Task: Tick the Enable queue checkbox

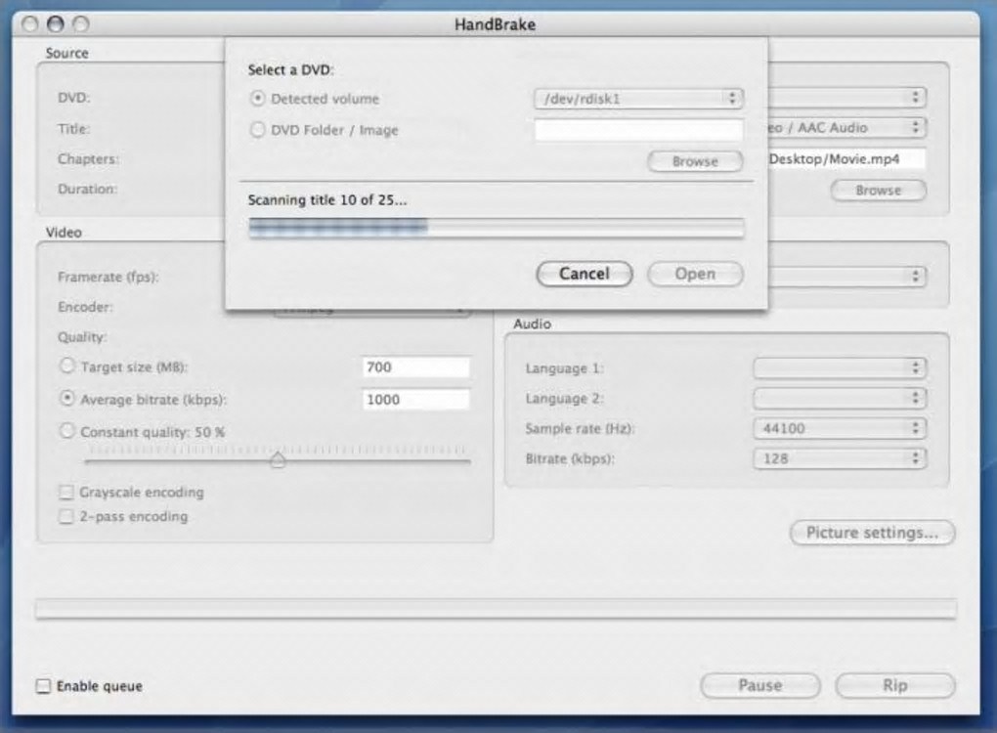Action: pos(43,686)
